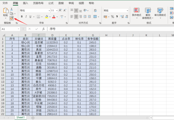Open the 文件 menu tab
The height and width of the screenshot is (120, 174).
[5, 3]
